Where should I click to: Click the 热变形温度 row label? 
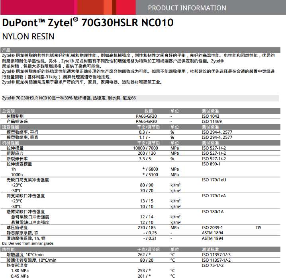(x=17, y=265)
